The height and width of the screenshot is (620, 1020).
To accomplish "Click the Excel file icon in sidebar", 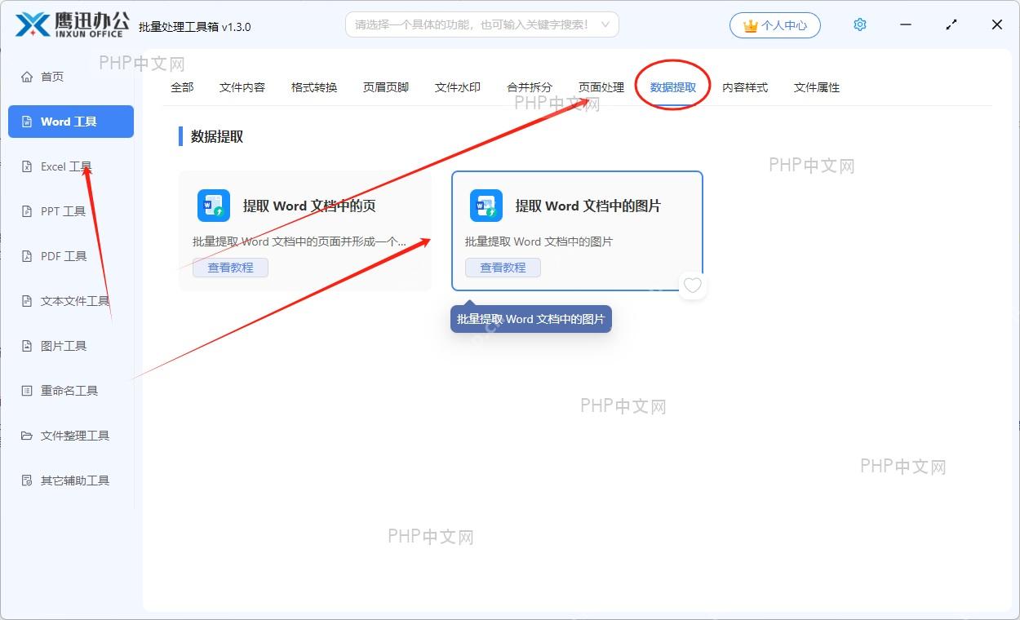I will (x=27, y=166).
